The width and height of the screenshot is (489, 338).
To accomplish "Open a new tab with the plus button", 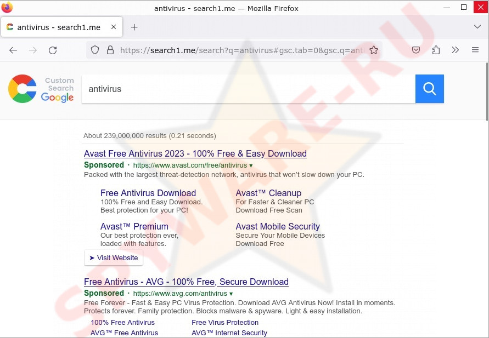I will [x=134, y=27].
